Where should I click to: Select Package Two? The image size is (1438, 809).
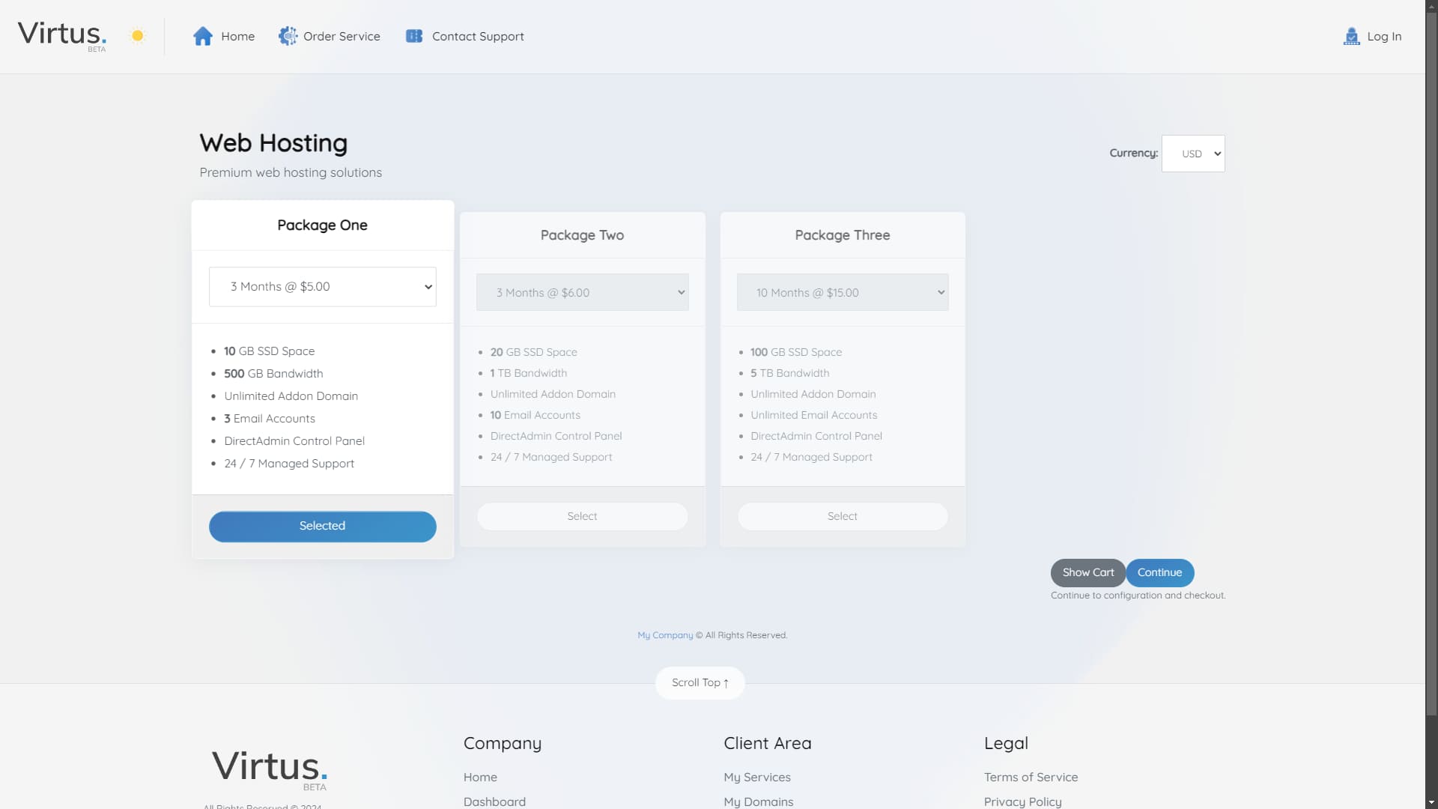[x=583, y=516]
